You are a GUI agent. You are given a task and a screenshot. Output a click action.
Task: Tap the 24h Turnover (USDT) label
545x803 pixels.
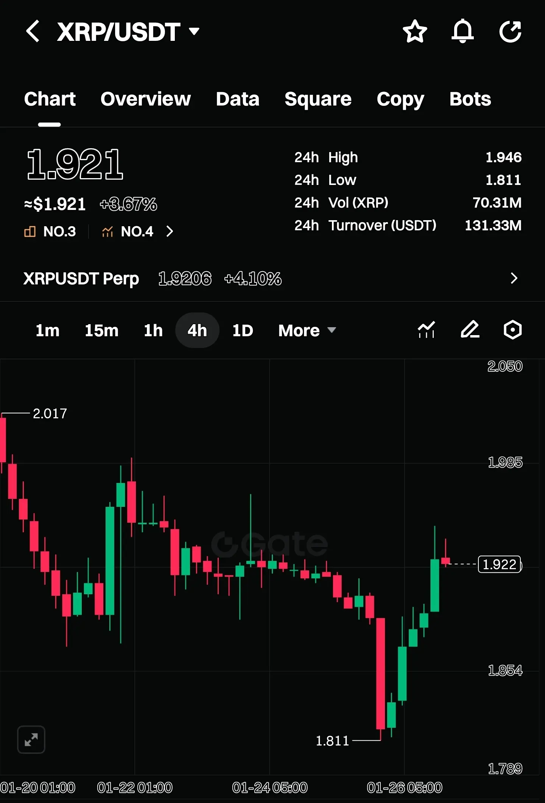tap(365, 225)
